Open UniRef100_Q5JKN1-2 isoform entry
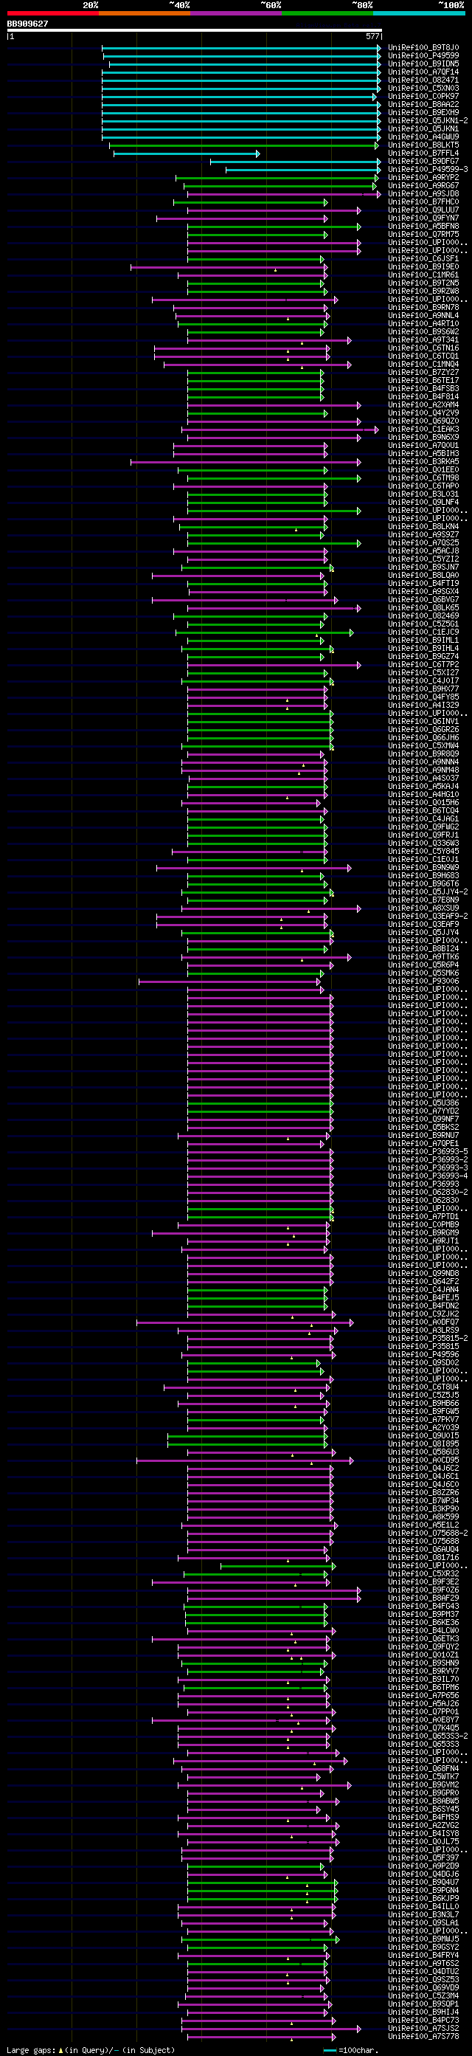Viewport: 472px width, 2056px height. click(428, 120)
